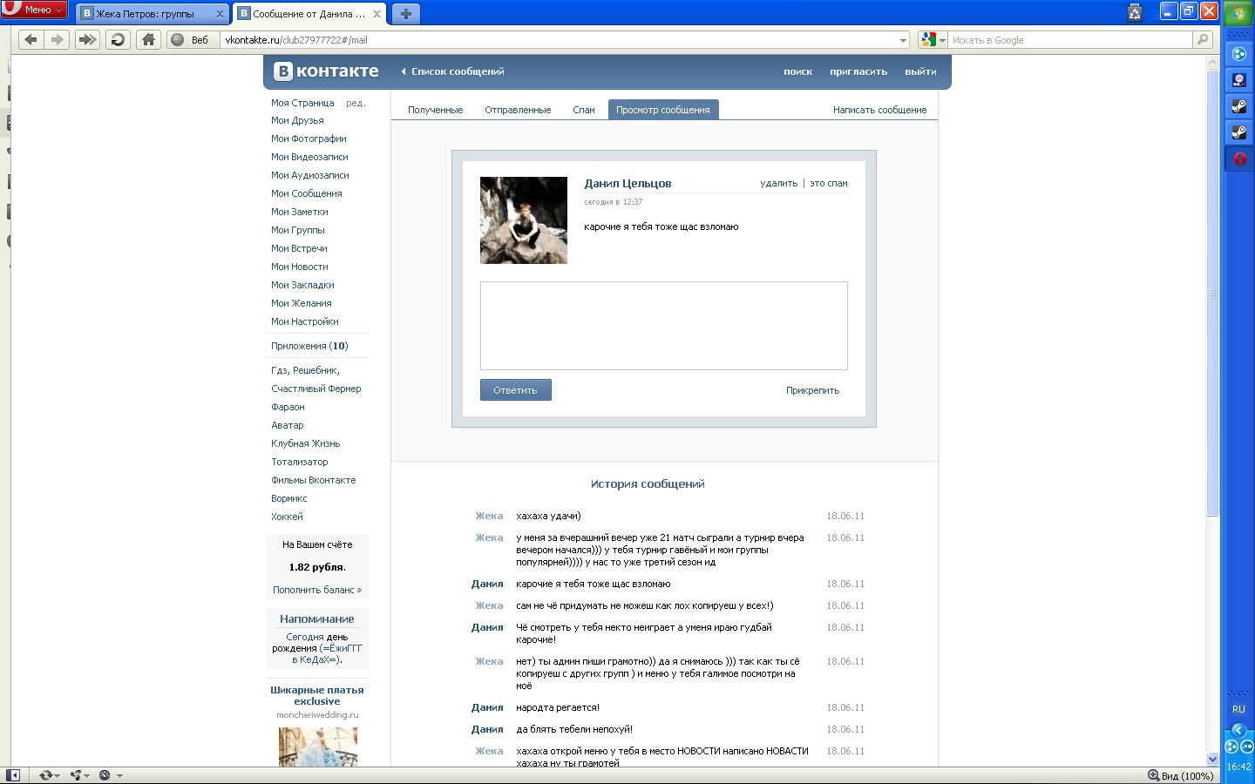Close the Сообщение от Данила tab
This screenshot has width=1255, height=784.
click(x=376, y=14)
